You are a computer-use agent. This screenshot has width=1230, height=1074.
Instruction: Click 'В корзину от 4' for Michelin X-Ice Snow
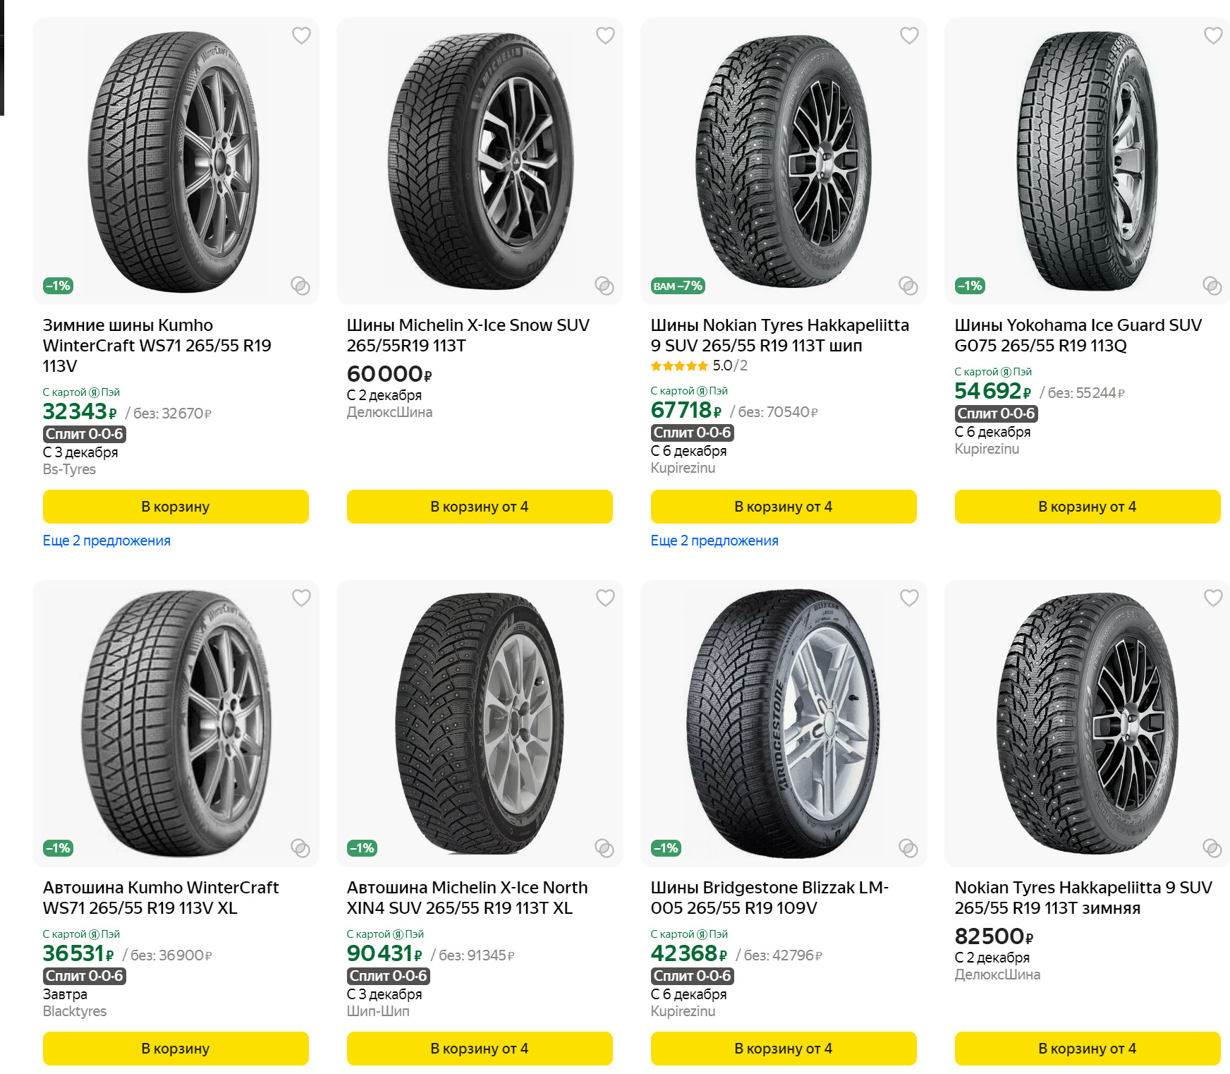(480, 507)
